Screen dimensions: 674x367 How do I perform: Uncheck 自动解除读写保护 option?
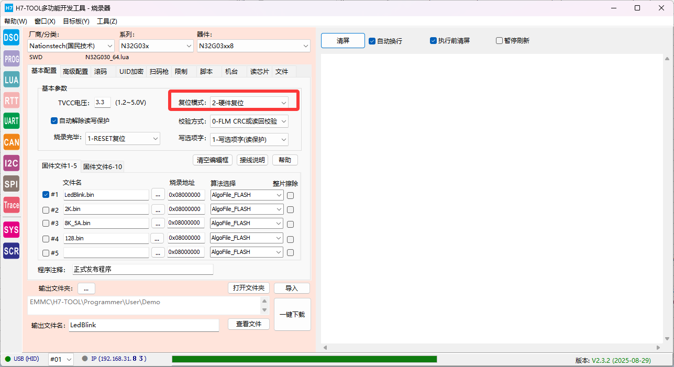(54, 121)
